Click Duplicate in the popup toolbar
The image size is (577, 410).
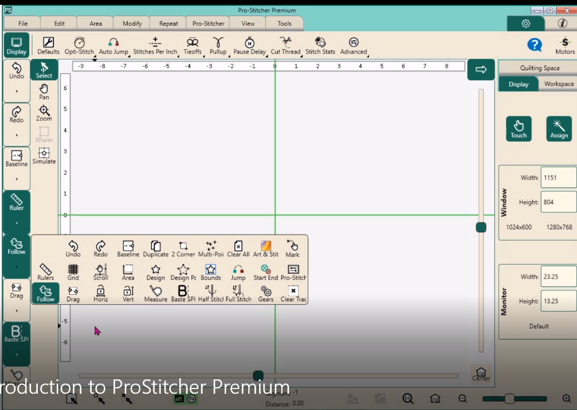tap(156, 249)
